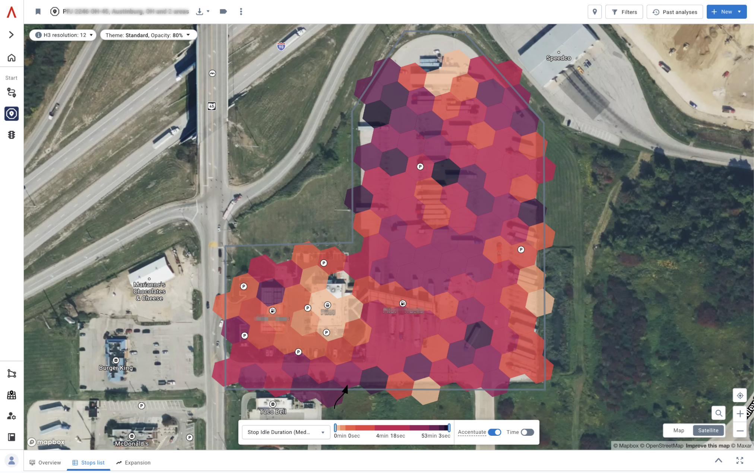Open the routes icon under Start
Image resolution: width=754 pixels, height=473 pixels.
(12, 92)
